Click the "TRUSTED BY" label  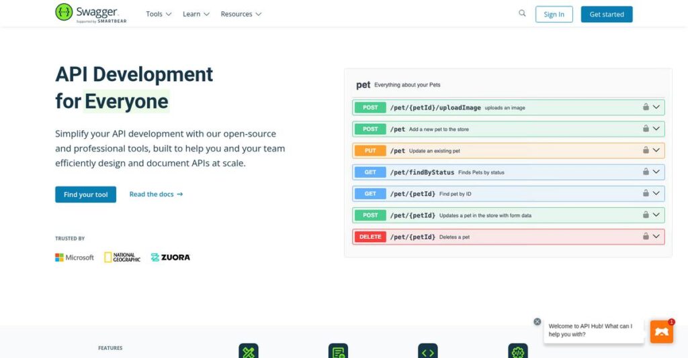pyautogui.click(x=70, y=239)
